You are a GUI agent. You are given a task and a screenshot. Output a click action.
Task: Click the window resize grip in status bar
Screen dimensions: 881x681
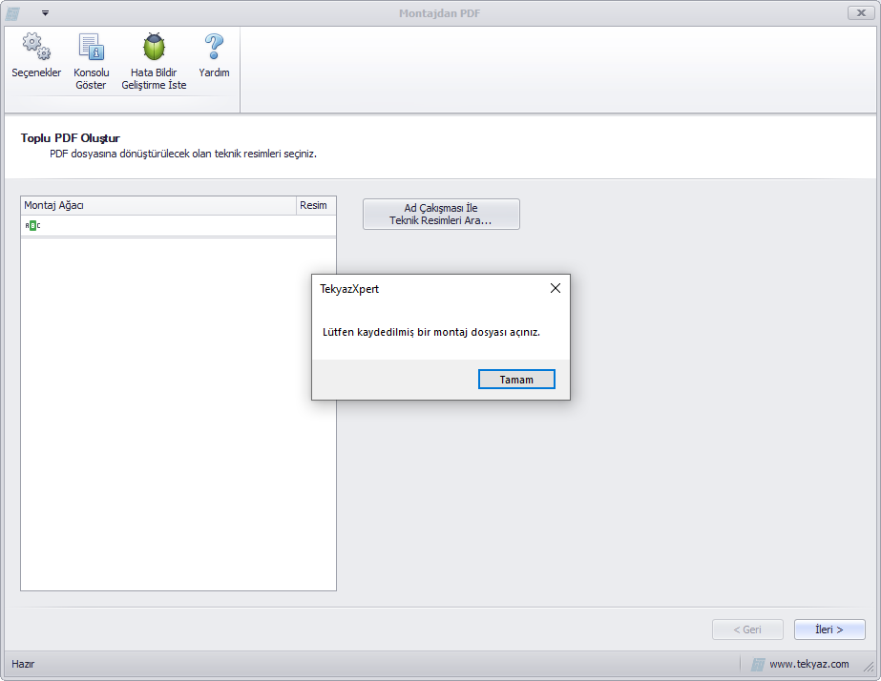(x=870, y=667)
